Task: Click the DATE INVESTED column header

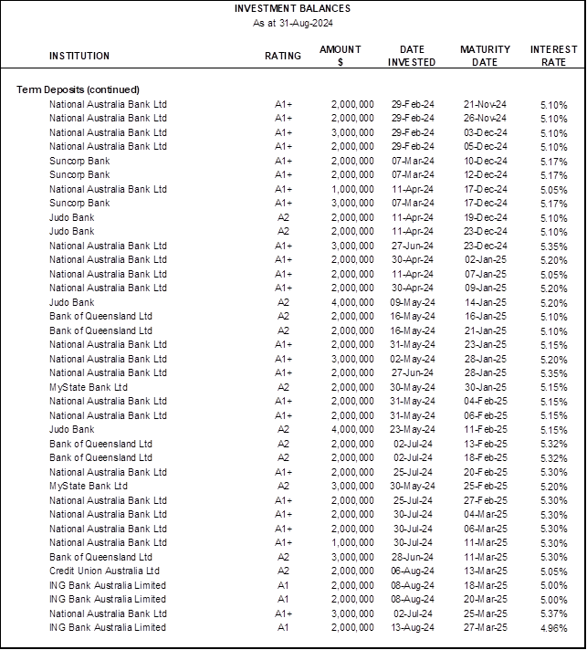Action: (x=412, y=56)
